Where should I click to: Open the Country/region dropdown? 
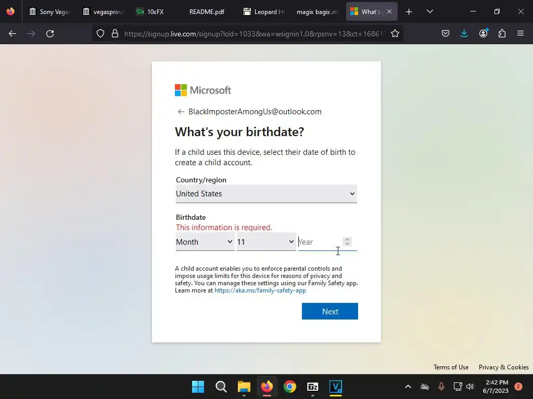(266, 194)
